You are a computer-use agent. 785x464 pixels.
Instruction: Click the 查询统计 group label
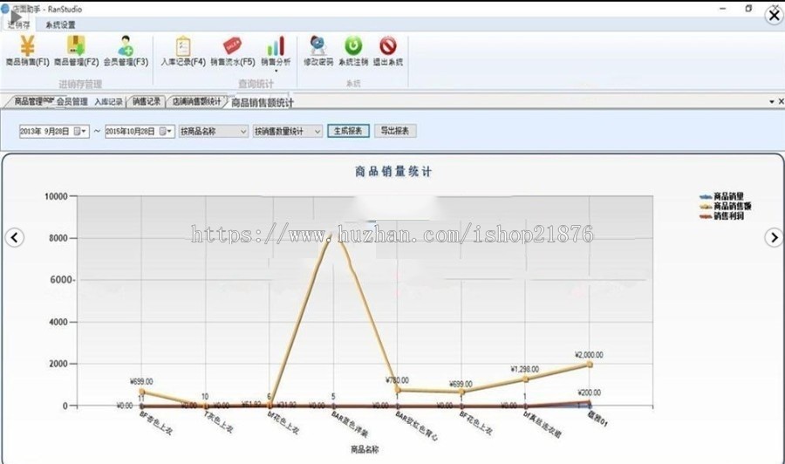click(256, 84)
